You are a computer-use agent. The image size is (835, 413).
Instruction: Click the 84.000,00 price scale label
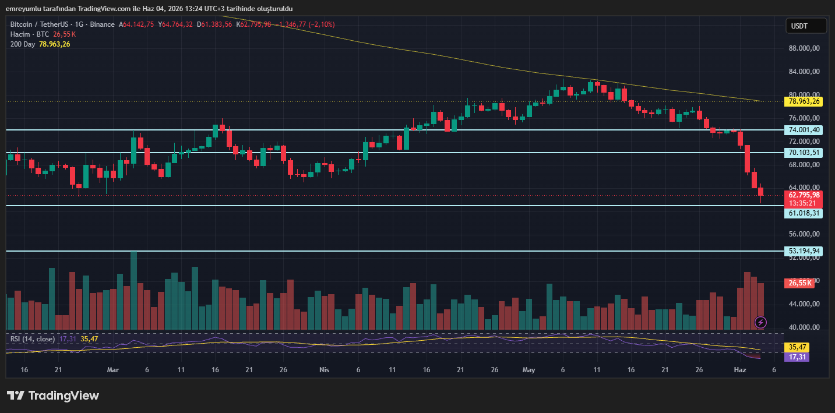point(805,72)
